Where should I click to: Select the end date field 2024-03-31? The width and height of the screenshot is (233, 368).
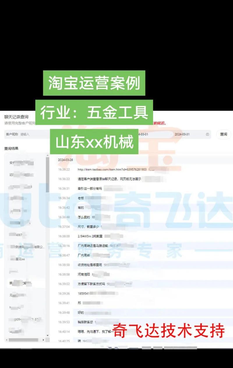tap(182, 134)
